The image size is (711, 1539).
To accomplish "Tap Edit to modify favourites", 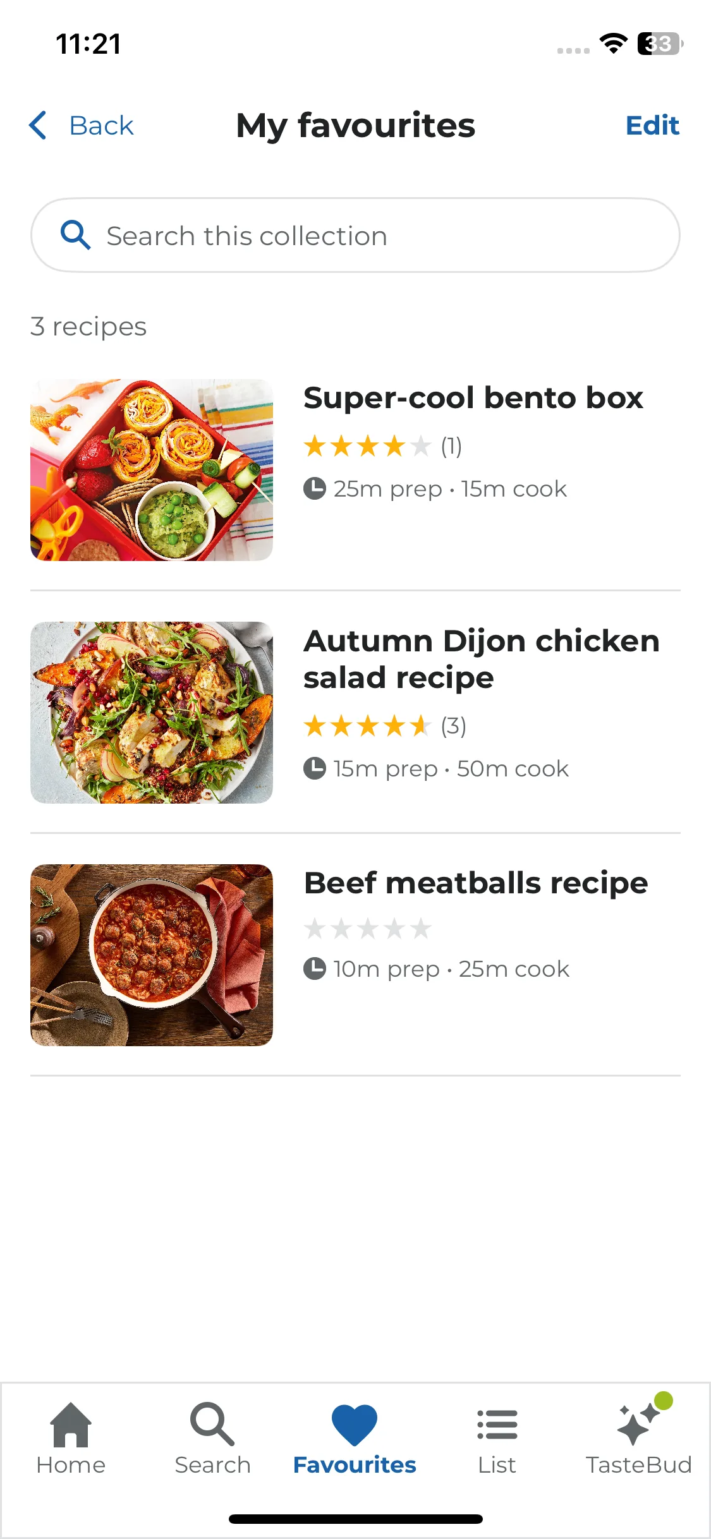I will coord(652,125).
